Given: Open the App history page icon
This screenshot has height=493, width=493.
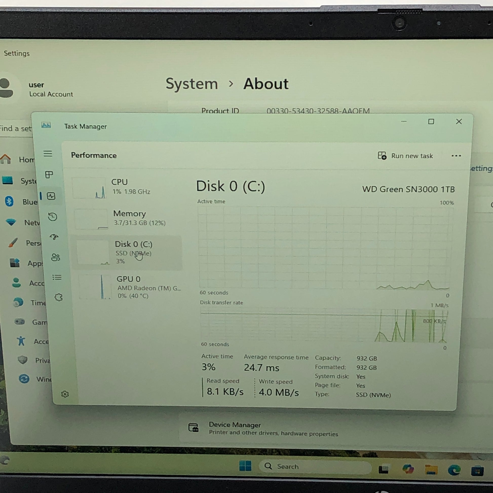Looking at the screenshot, I should pyautogui.click(x=52, y=217).
